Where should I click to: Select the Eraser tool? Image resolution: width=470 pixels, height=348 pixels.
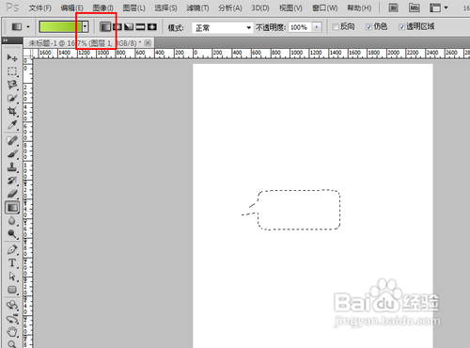(12, 194)
